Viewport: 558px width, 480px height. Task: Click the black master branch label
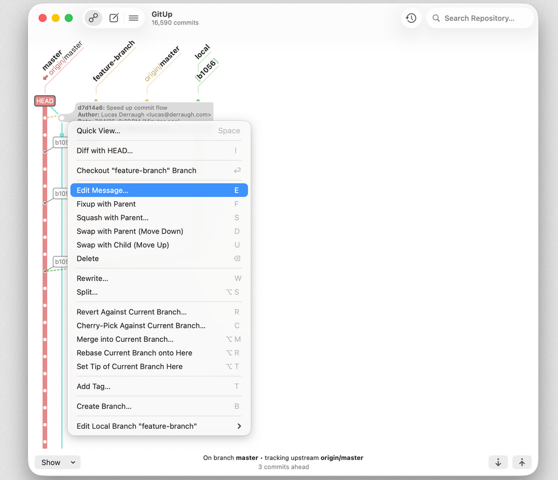[52, 61]
